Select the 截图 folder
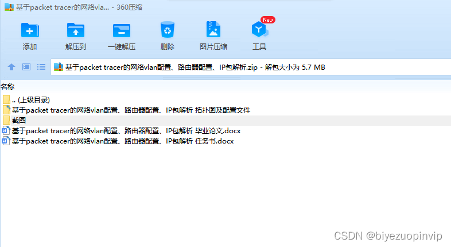Image resolution: width=451 pixels, height=247 pixels. pos(226,120)
